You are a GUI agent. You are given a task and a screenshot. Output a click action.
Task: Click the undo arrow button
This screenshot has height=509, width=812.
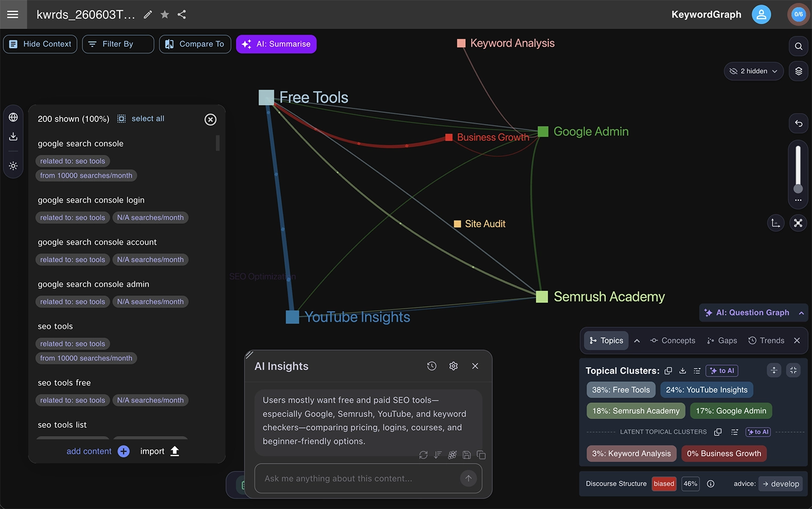798,123
